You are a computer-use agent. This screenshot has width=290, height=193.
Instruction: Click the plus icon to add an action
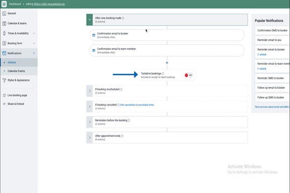(167, 63)
